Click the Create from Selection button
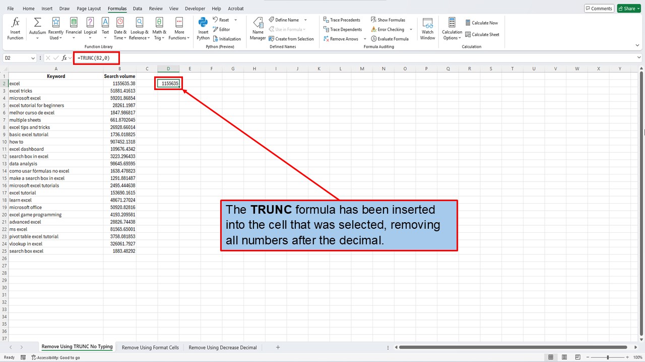Image resolution: width=645 pixels, height=362 pixels. click(x=292, y=39)
